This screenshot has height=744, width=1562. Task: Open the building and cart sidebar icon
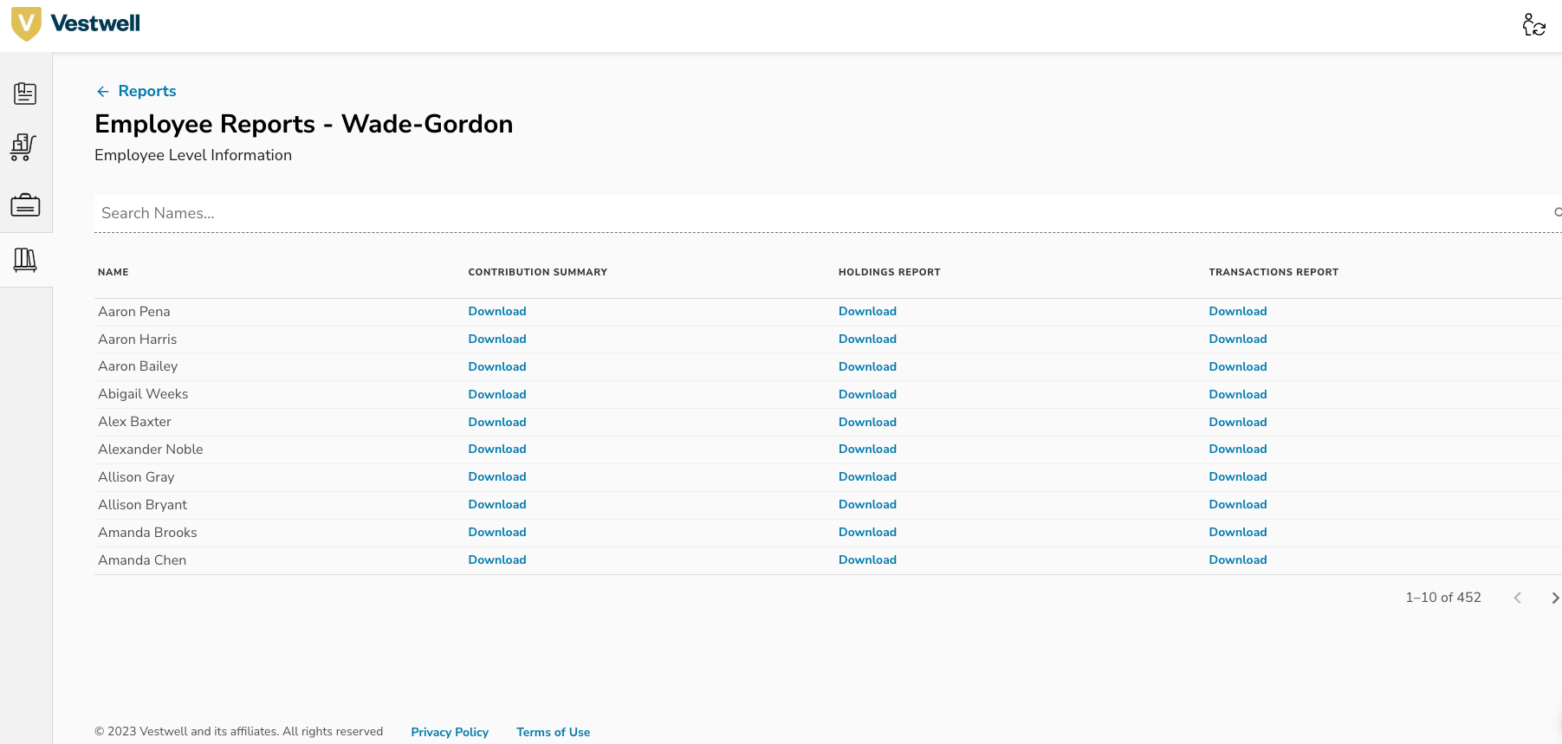click(x=24, y=147)
